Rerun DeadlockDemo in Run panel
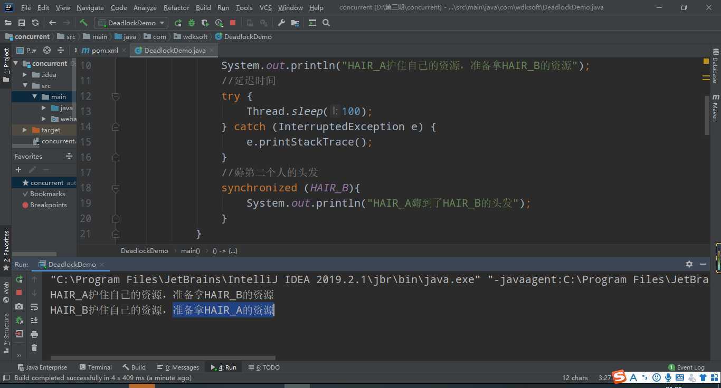Image resolution: width=721 pixels, height=388 pixels. pos(19,279)
